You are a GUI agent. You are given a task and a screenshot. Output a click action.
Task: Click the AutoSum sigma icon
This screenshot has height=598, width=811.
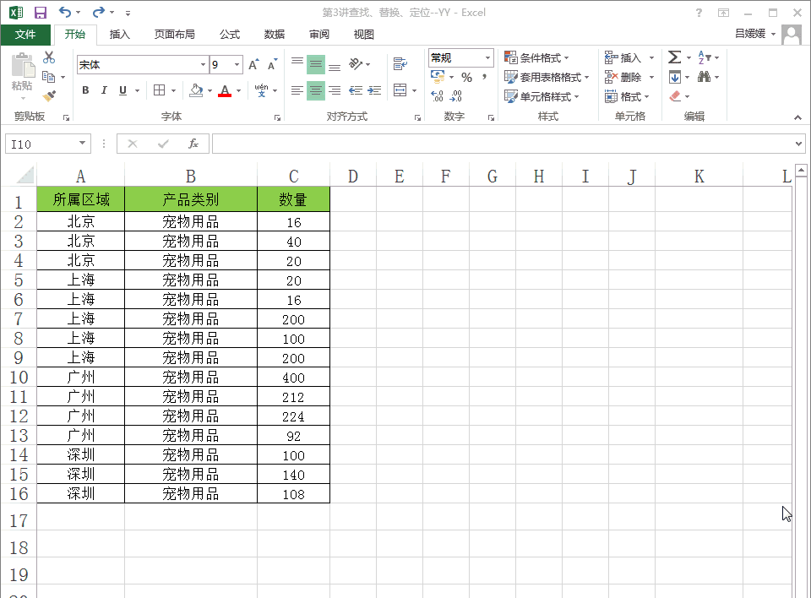[674, 57]
